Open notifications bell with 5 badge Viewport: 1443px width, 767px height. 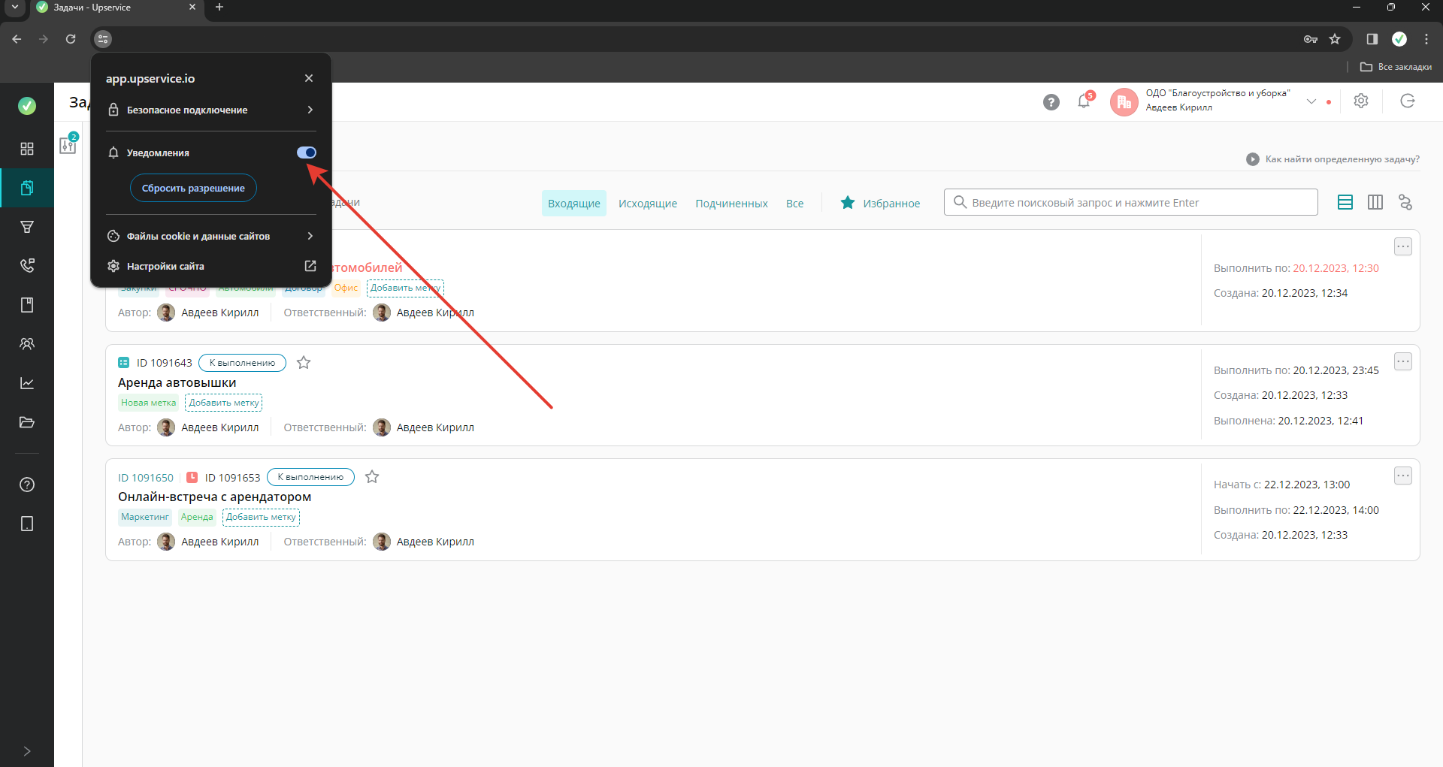point(1085,101)
